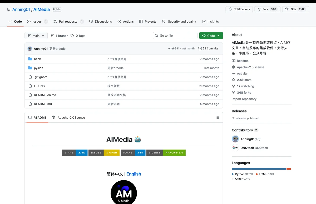The height and width of the screenshot is (204, 316).
Task: Open the 69 Commits history link
Action: (208, 48)
